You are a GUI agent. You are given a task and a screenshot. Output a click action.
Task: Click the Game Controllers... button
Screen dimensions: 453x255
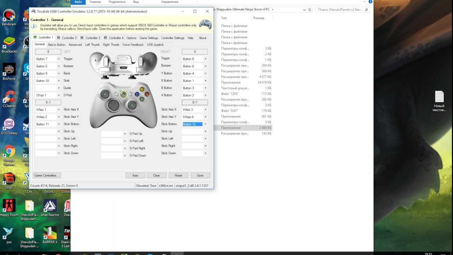point(47,175)
